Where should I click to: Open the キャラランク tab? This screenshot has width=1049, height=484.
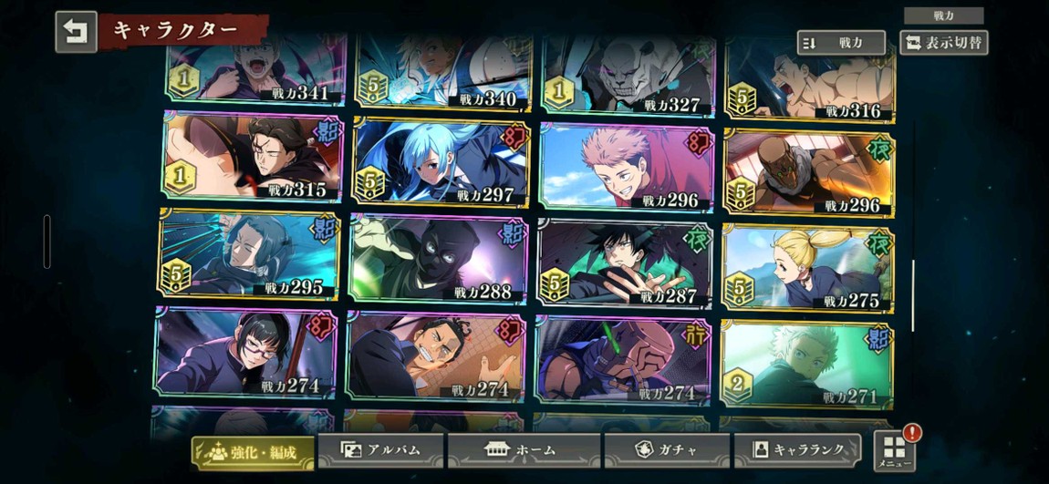(x=797, y=450)
